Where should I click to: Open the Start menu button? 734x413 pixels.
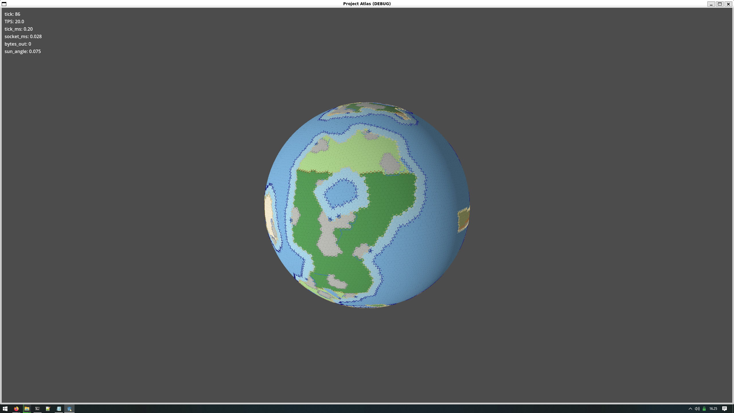(5, 409)
